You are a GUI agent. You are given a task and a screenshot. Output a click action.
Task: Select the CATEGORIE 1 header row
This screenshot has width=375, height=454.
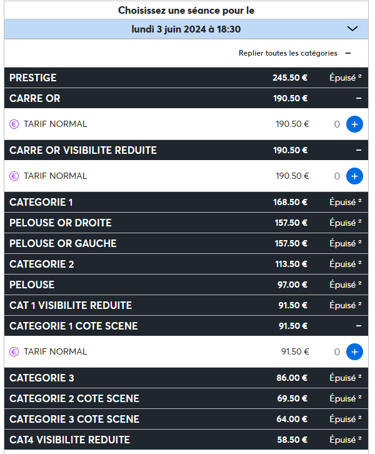186,202
